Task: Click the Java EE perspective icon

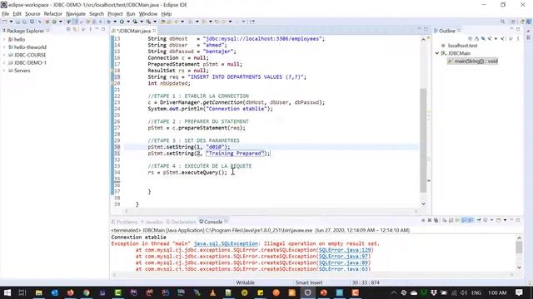Action: point(522,22)
